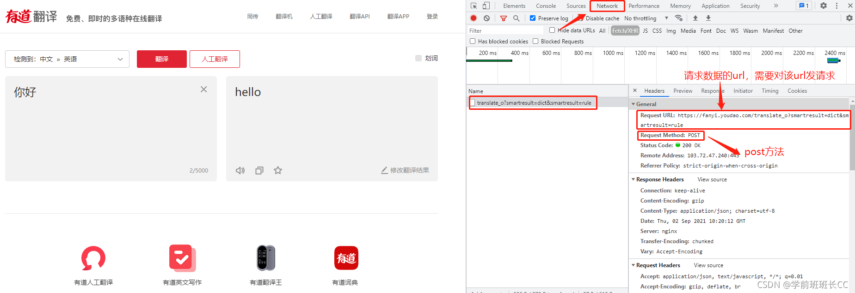Image resolution: width=855 pixels, height=293 pixels.
Task: Open the Initiator tab of the request
Action: click(x=743, y=91)
